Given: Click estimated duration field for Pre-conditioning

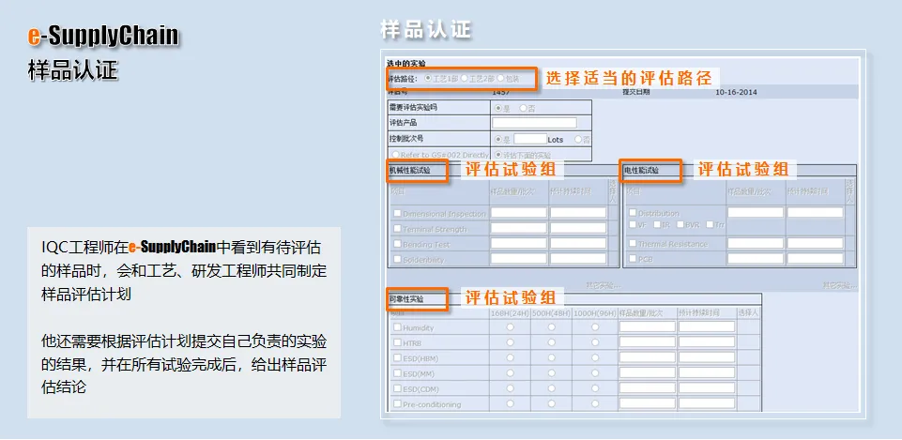Looking at the screenshot, I should 707,403.
